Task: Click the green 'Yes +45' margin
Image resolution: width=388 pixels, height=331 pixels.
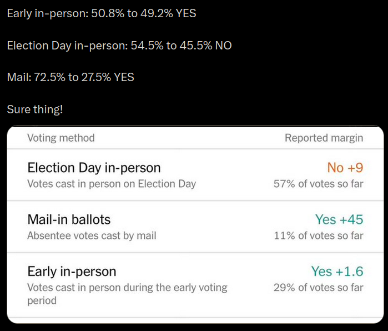Action: click(x=339, y=219)
